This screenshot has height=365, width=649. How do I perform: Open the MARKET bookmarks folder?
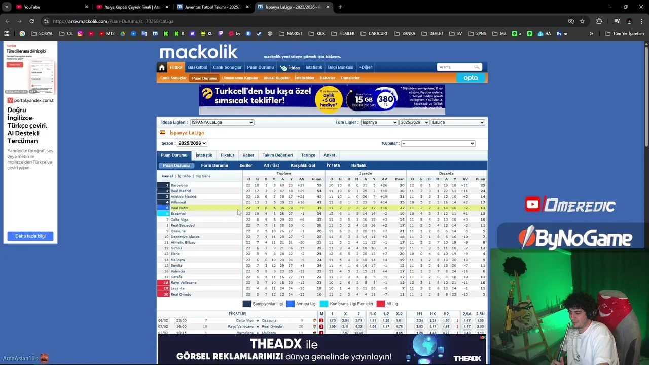(x=290, y=34)
